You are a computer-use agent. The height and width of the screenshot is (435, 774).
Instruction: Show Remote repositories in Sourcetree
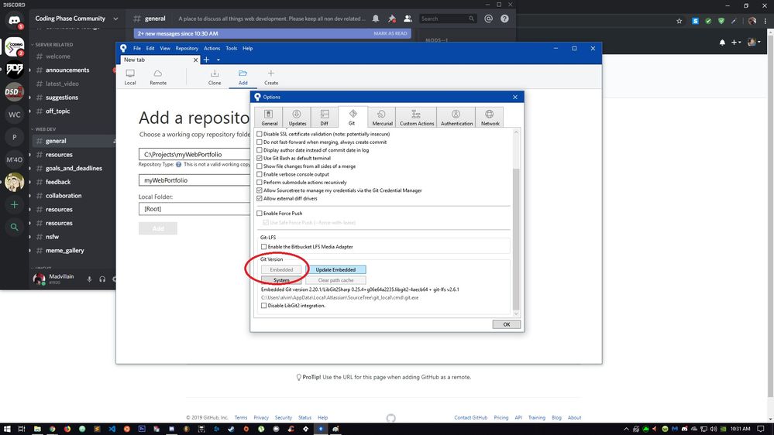click(x=158, y=77)
